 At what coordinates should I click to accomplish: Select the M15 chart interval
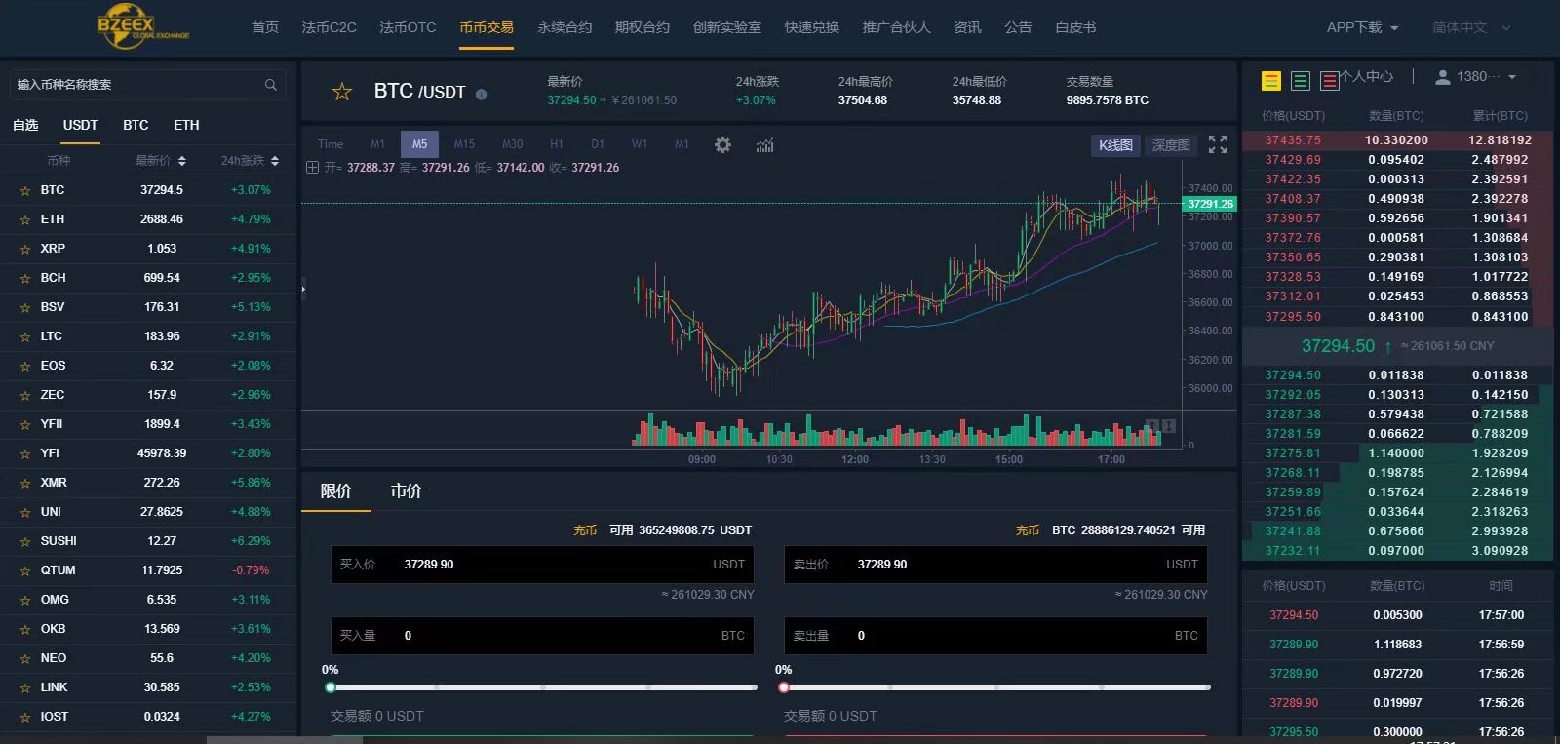464,144
